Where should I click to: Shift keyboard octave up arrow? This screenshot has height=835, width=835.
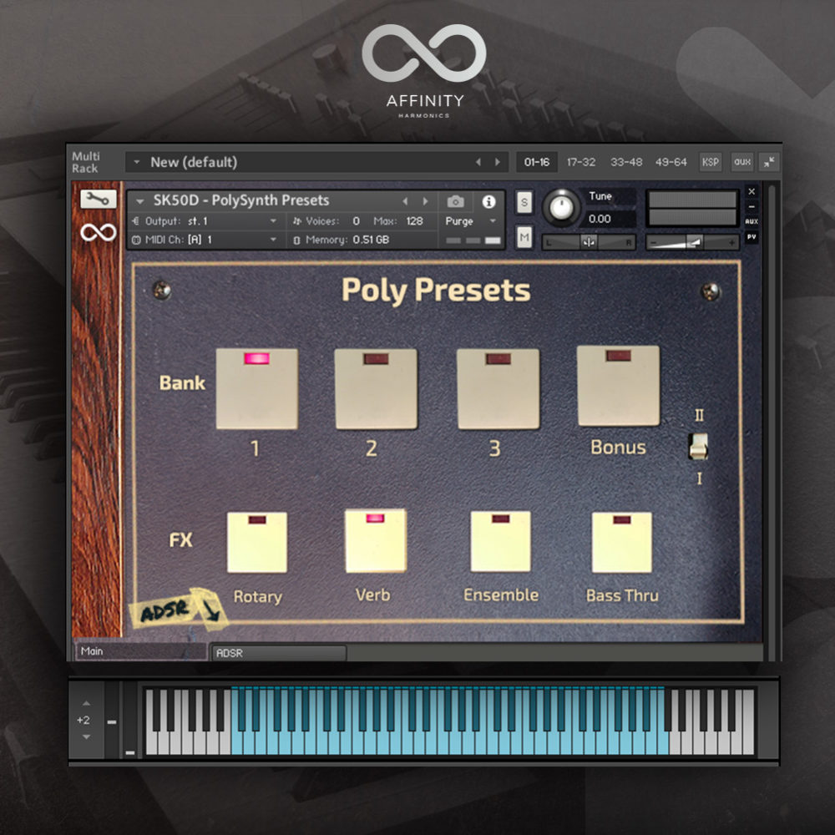tap(86, 703)
